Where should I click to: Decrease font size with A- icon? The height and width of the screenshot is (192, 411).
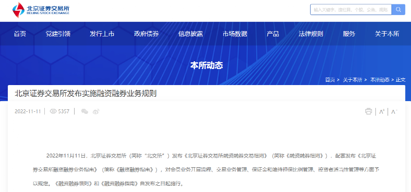point(394,111)
